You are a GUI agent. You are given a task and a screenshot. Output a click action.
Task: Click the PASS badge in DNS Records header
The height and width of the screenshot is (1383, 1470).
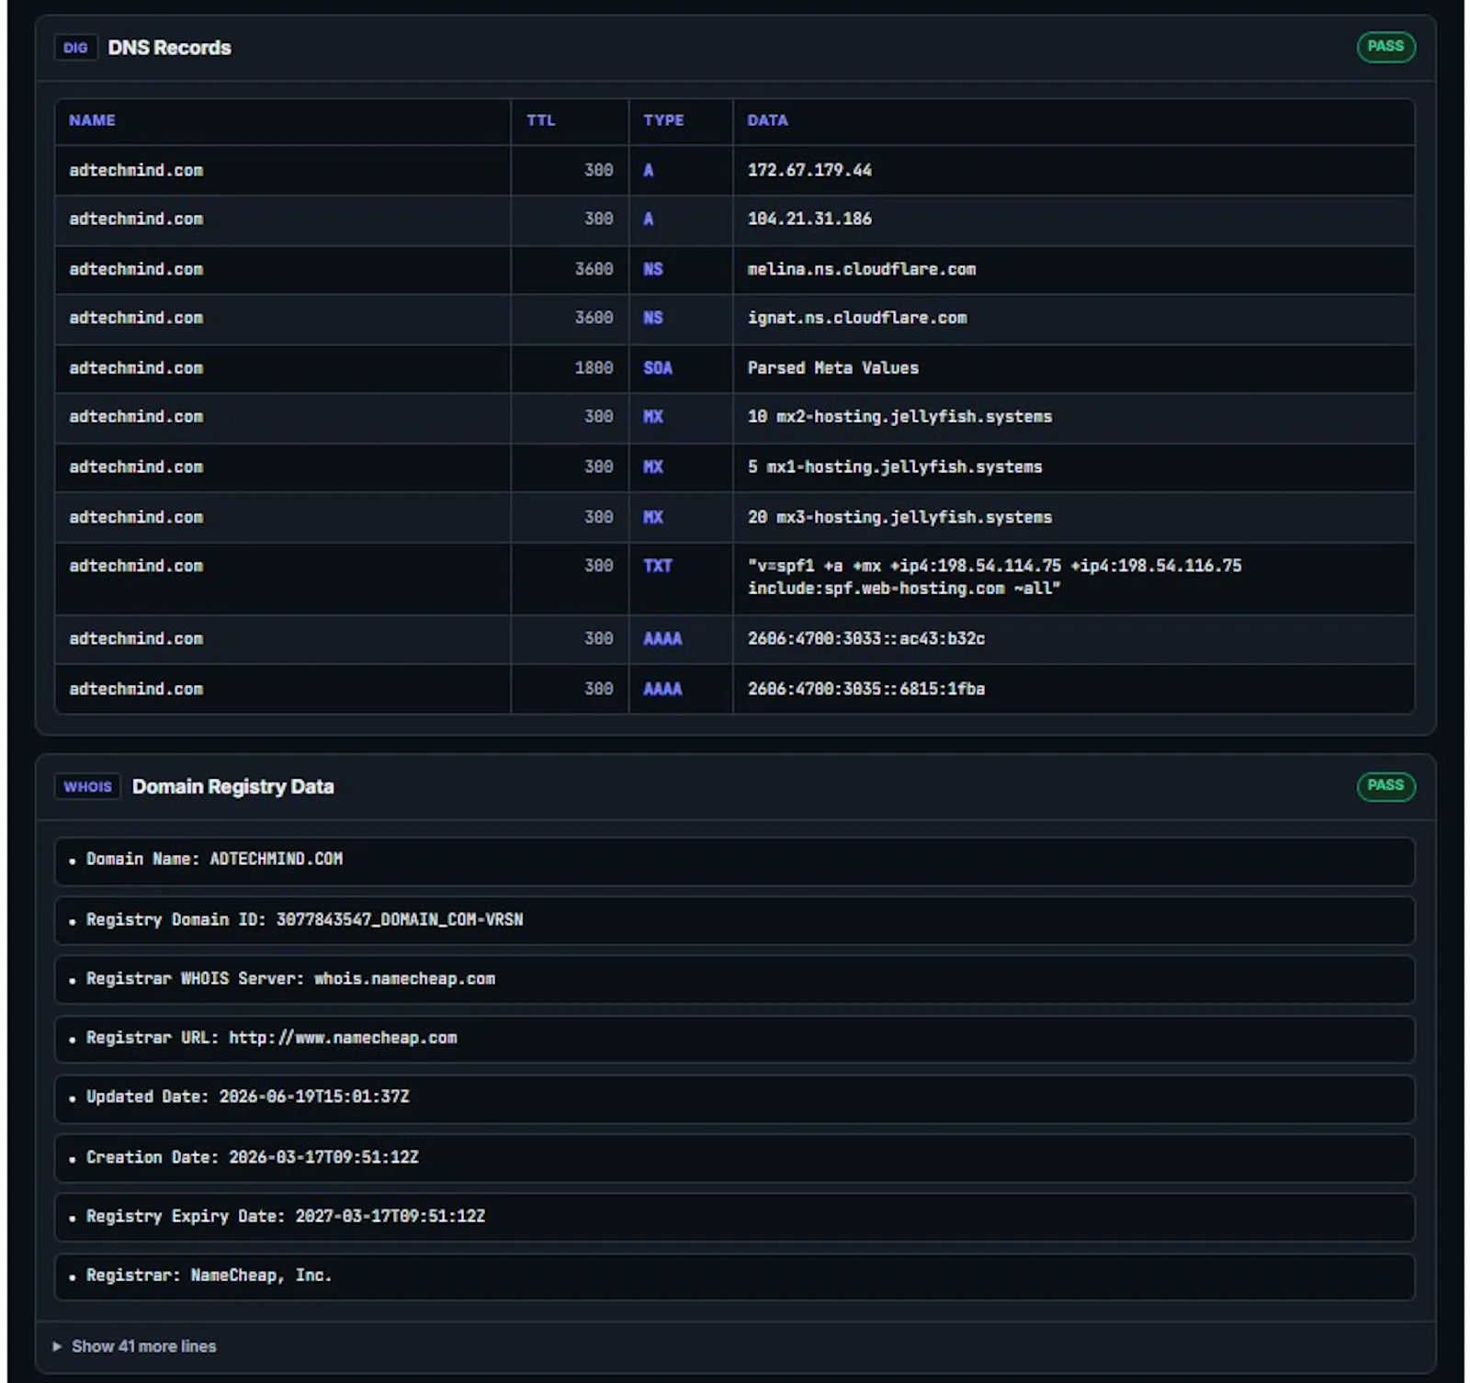coord(1385,47)
